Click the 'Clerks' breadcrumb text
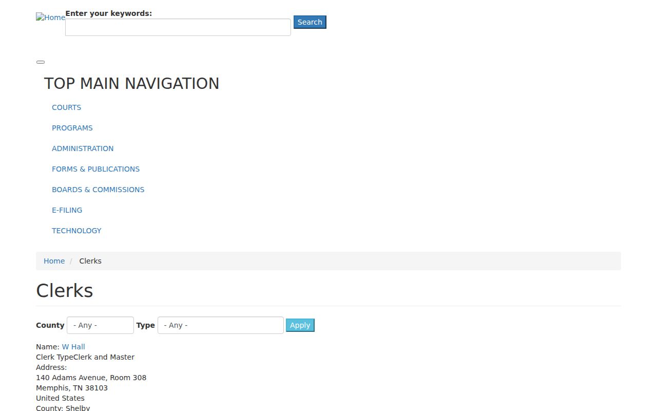Image resolution: width=657 pixels, height=411 pixels. 90,261
